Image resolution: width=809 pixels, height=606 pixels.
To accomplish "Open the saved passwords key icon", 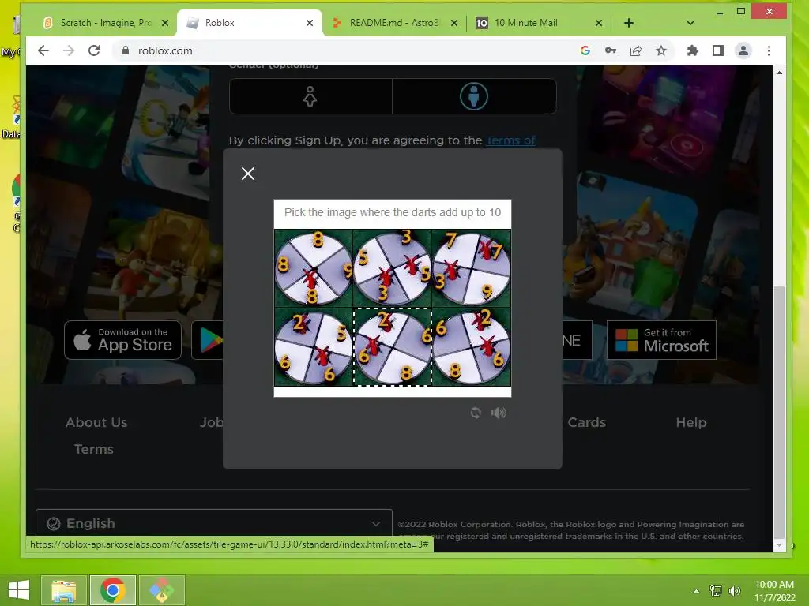I will tap(611, 50).
